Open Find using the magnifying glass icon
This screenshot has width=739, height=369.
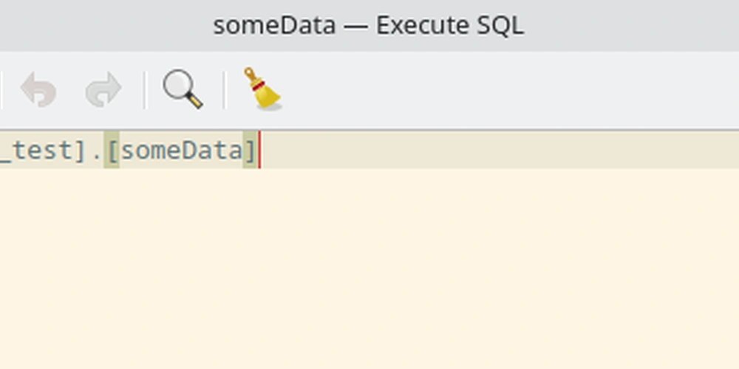click(183, 89)
